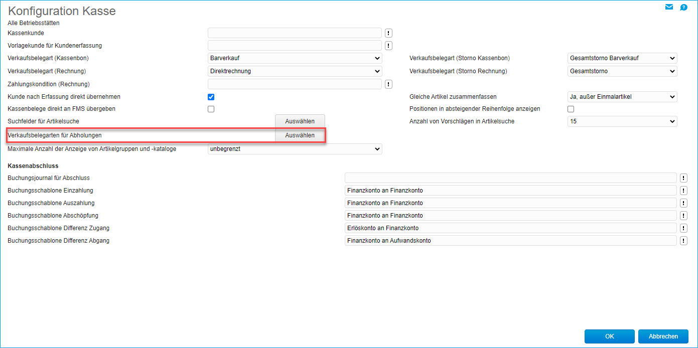The height and width of the screenshot is (348, 698).
Task: Click the Kassenabschluss section heading
Action: tap(33, 165)
